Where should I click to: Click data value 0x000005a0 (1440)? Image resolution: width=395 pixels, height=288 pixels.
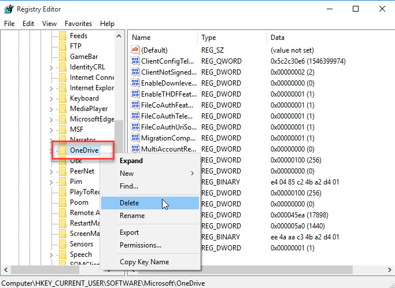pyautogui.click(x=297, y=226)
